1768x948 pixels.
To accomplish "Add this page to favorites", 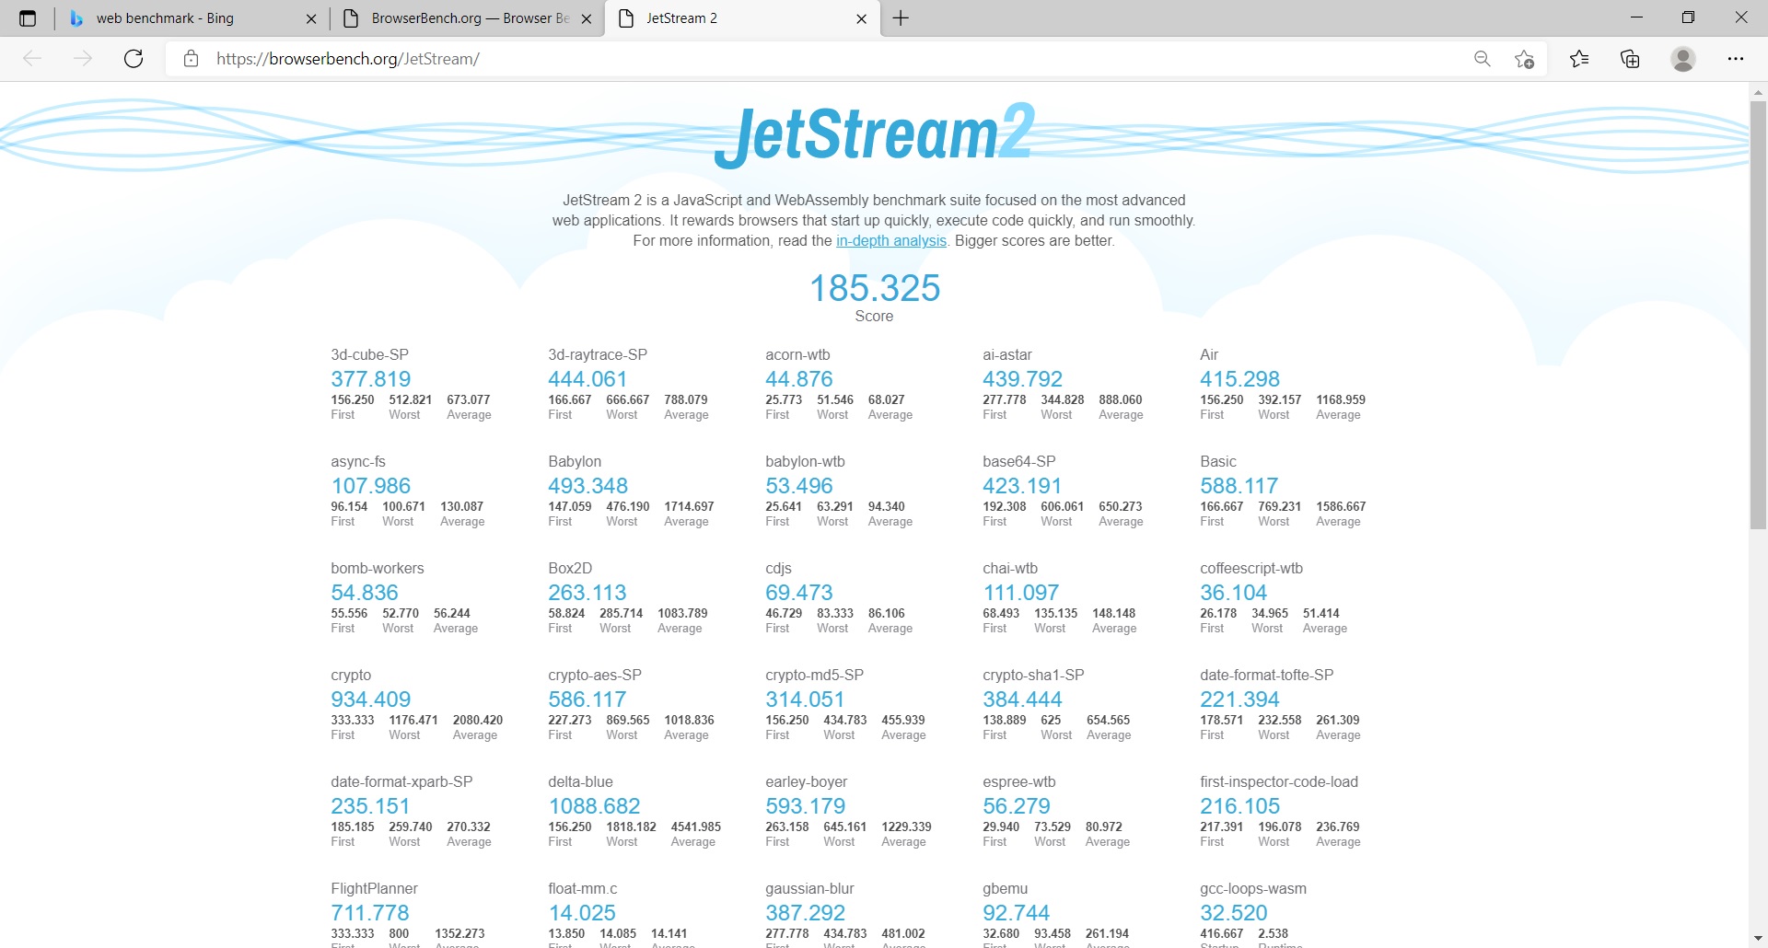I will pyautogui.click(x=1524, y=59).
